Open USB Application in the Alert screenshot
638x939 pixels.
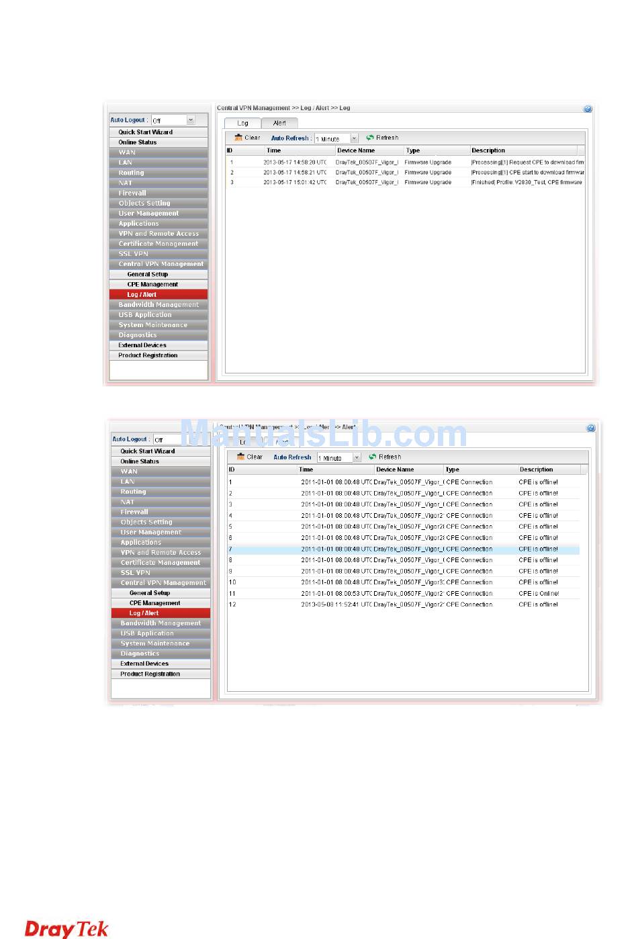pyautogui.click(x=161, y=633)
